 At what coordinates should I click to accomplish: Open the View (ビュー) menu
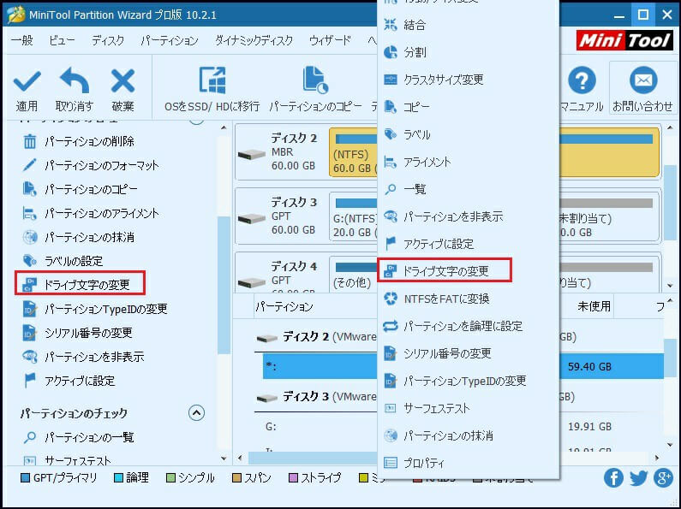(x=62, y=40)
